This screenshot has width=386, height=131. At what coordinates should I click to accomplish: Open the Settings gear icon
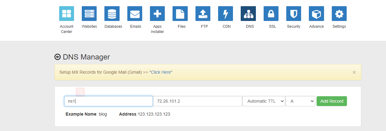339,14
